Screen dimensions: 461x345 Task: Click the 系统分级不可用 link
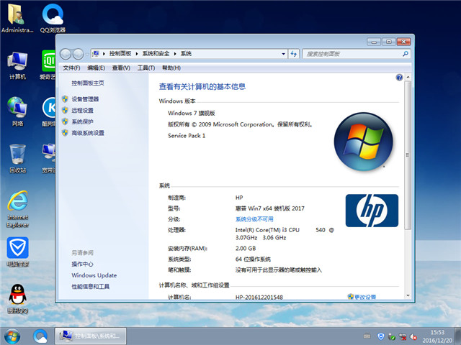coord(254,219)
